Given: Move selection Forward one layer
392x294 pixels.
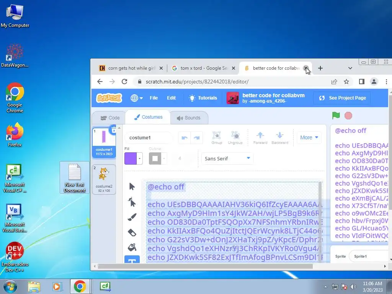Looking at the screenshot, I should tap(260, 138).
